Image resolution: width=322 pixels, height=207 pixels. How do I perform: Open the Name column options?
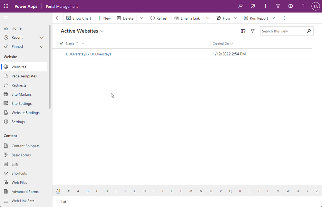pos(83,43)
